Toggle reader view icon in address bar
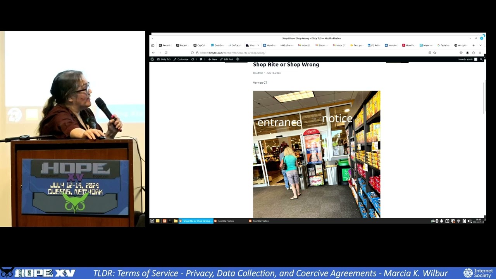The image size is (496, 279). tap(430, 53)
